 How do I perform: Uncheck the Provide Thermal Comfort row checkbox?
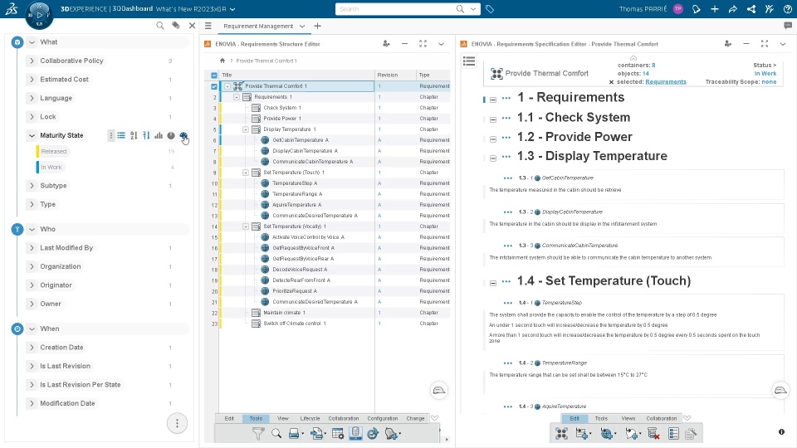[x=214, y=86]
